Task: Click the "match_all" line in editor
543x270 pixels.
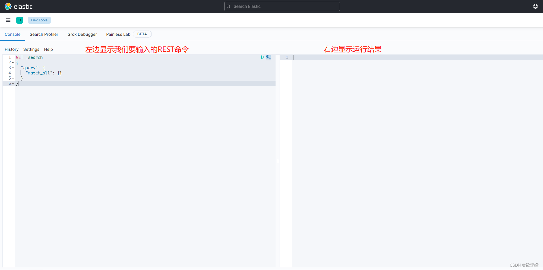Action: click(44, 73)
